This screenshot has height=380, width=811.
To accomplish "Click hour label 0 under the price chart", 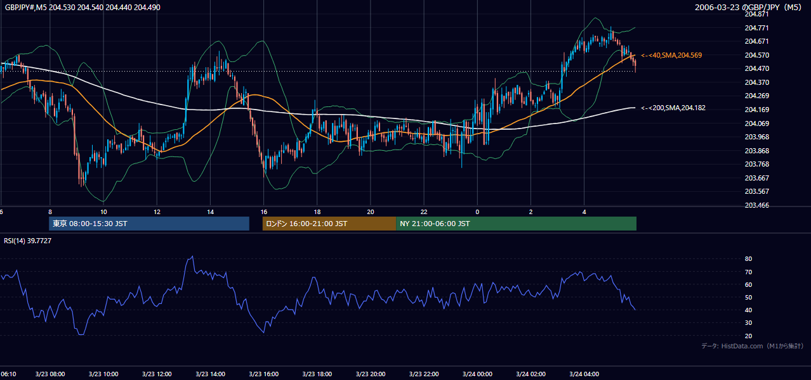I will (477, 212).
